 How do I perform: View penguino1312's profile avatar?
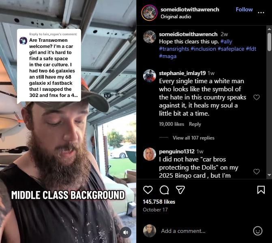[x=149, y=154]
